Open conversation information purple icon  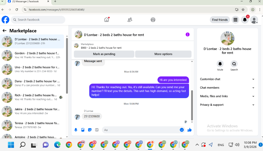pyautogui.click(x=187, y=34)
